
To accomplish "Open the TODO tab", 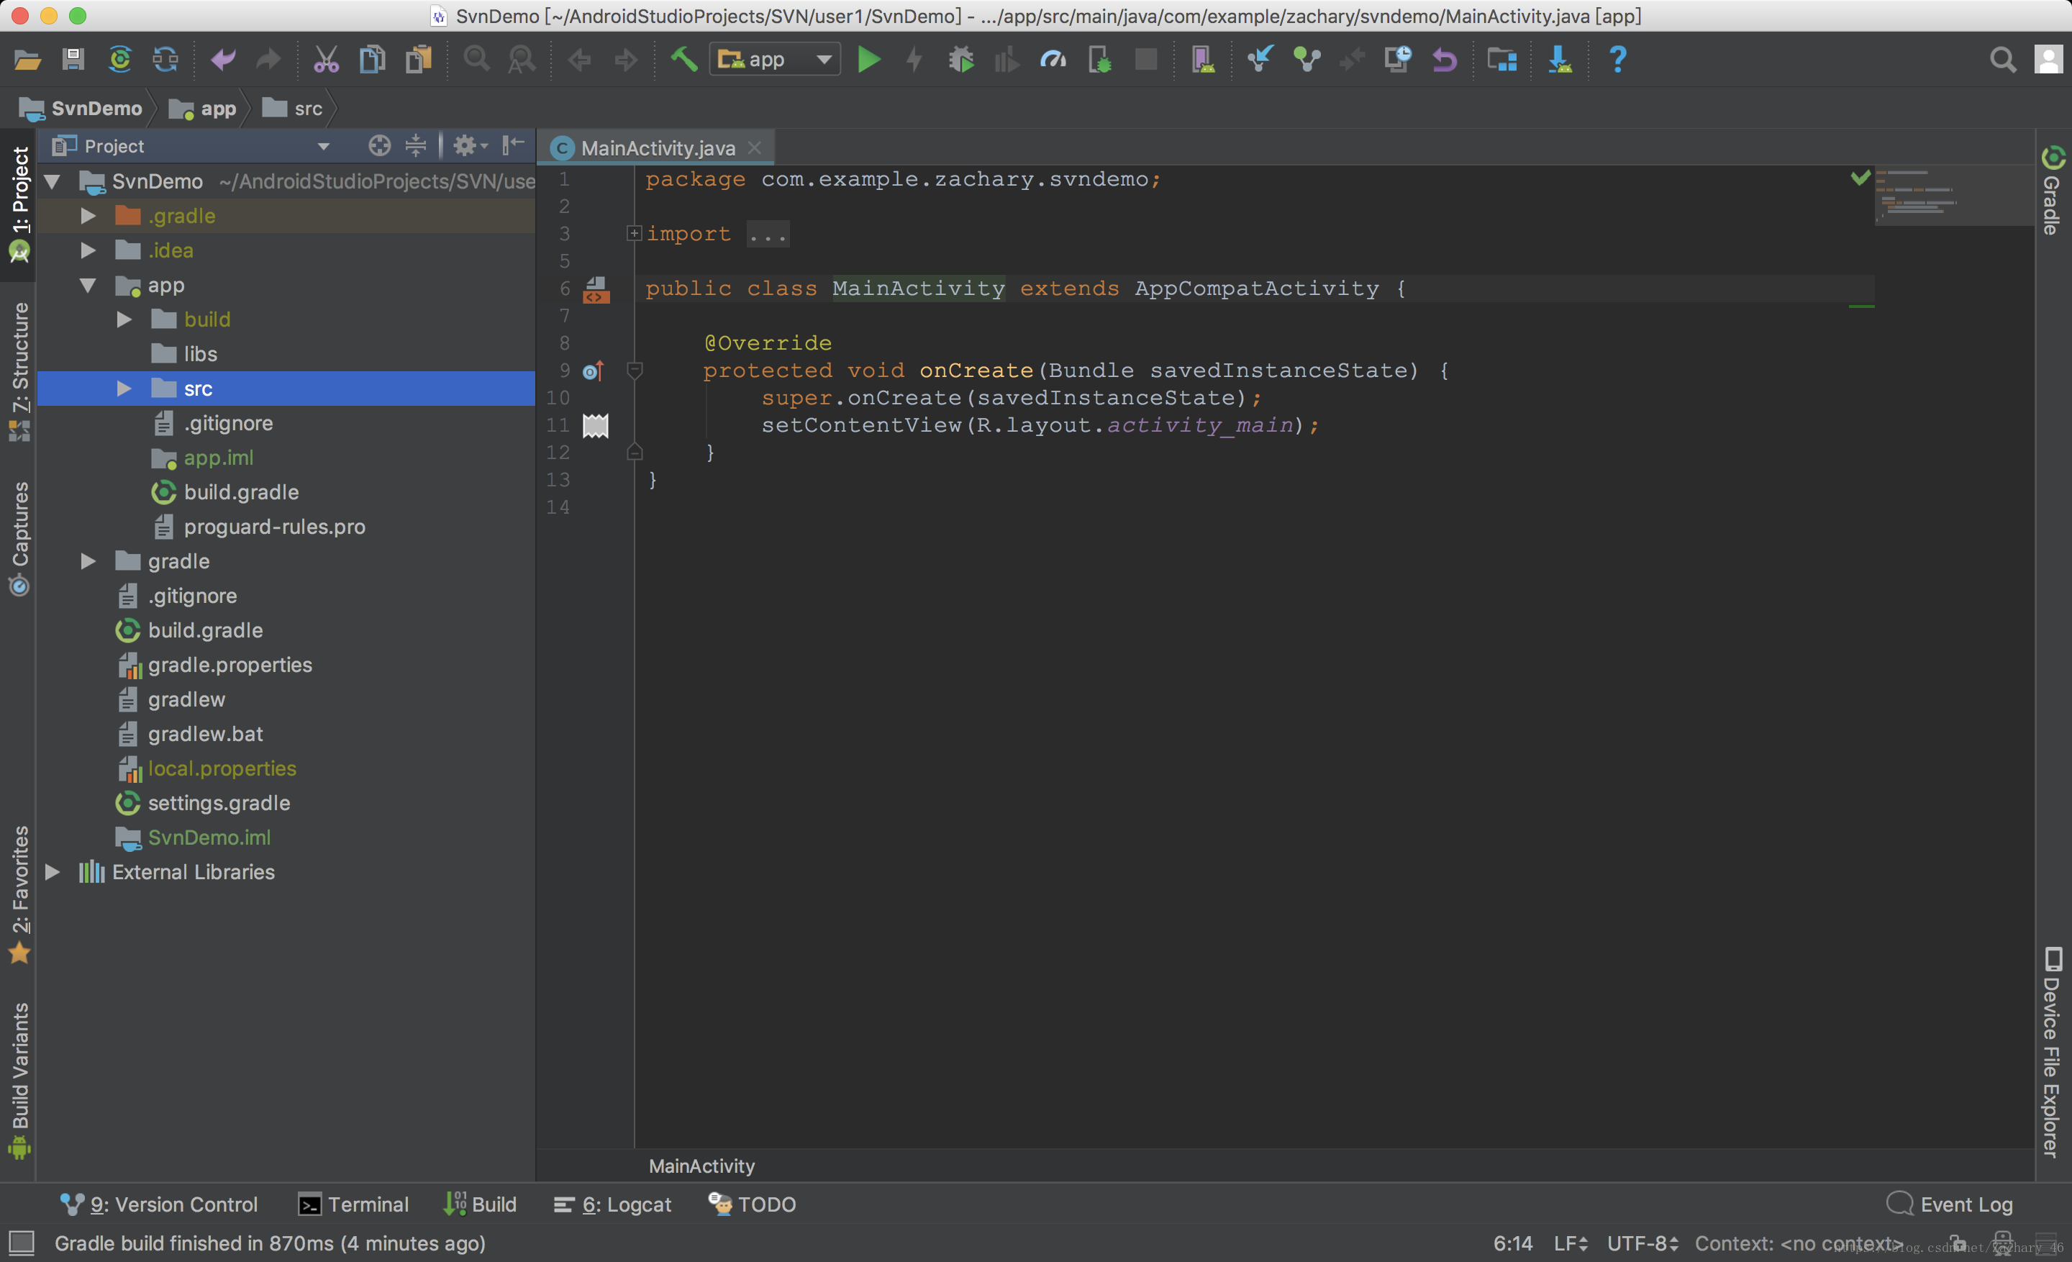I will pos(751,1205).
